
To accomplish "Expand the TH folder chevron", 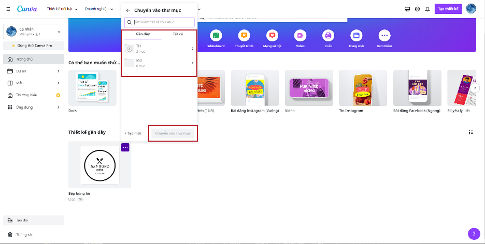I will click(x=193, y=49).
